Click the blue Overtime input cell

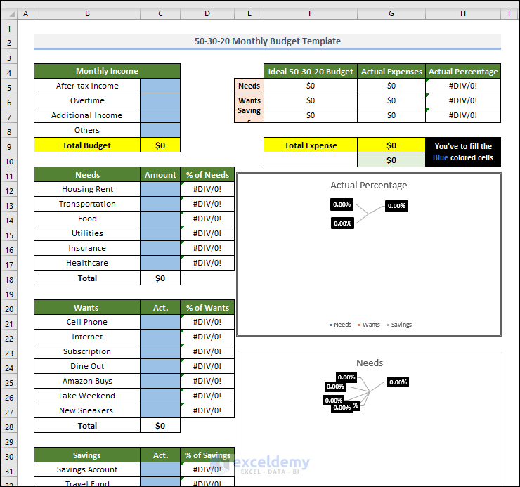tap(160, 100)
